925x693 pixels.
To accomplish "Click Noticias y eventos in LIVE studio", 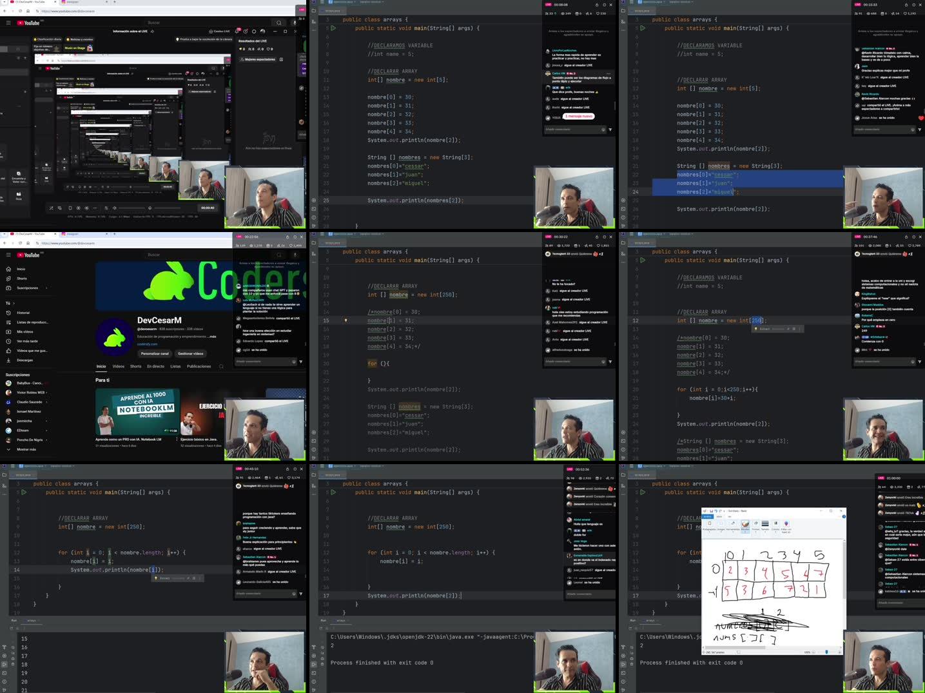I will point(80,39).
